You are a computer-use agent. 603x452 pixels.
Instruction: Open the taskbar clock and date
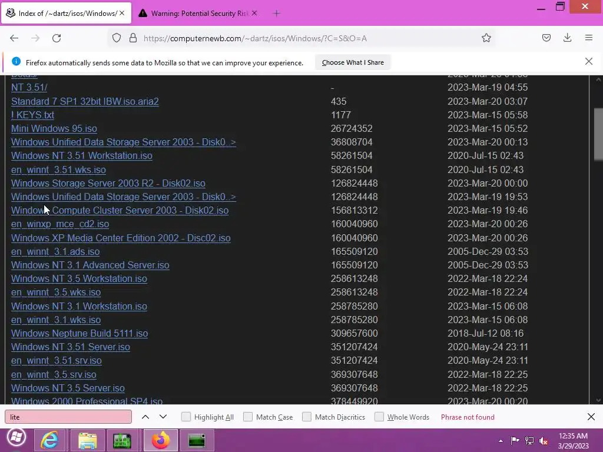tap(573, 441)
